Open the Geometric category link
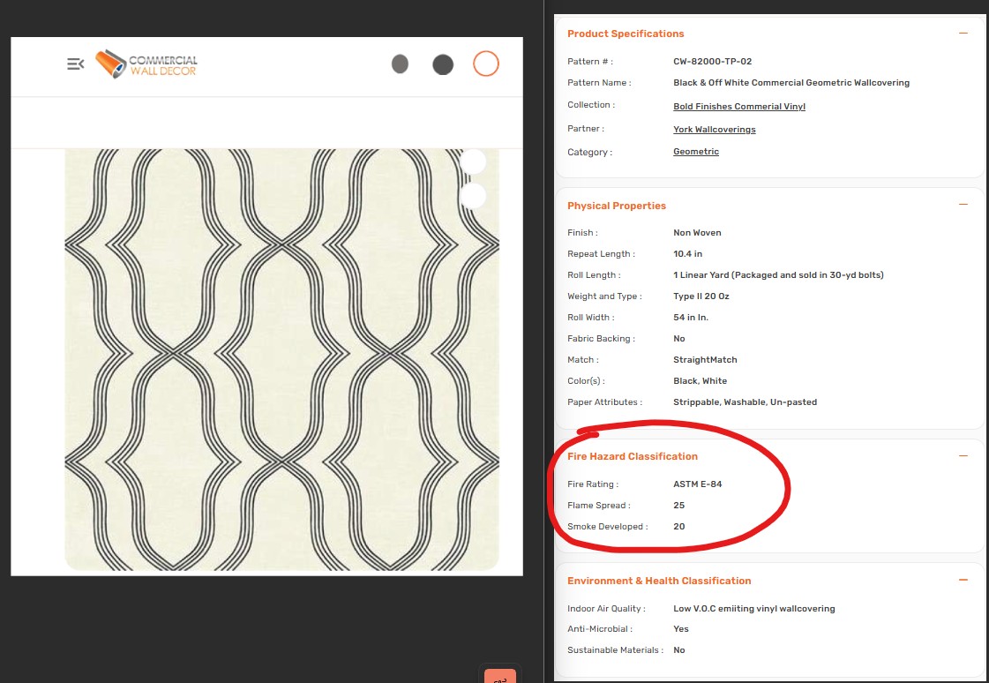Screen dimensions: 989x683 pos(696,151)
